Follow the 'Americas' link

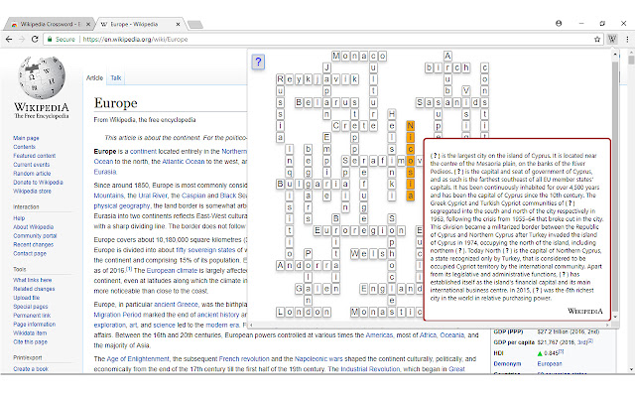tap(379, 335)
